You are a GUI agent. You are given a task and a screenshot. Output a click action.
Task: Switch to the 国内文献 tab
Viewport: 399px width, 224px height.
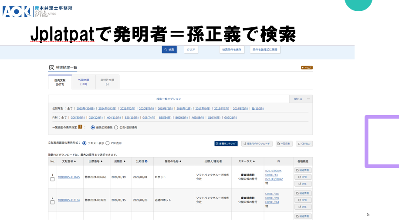[60, 82]
